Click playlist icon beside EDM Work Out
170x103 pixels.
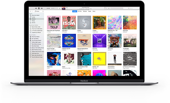30,53
